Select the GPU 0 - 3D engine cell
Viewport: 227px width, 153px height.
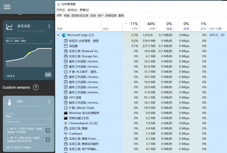pyautogui.click(x=217, y=35)
